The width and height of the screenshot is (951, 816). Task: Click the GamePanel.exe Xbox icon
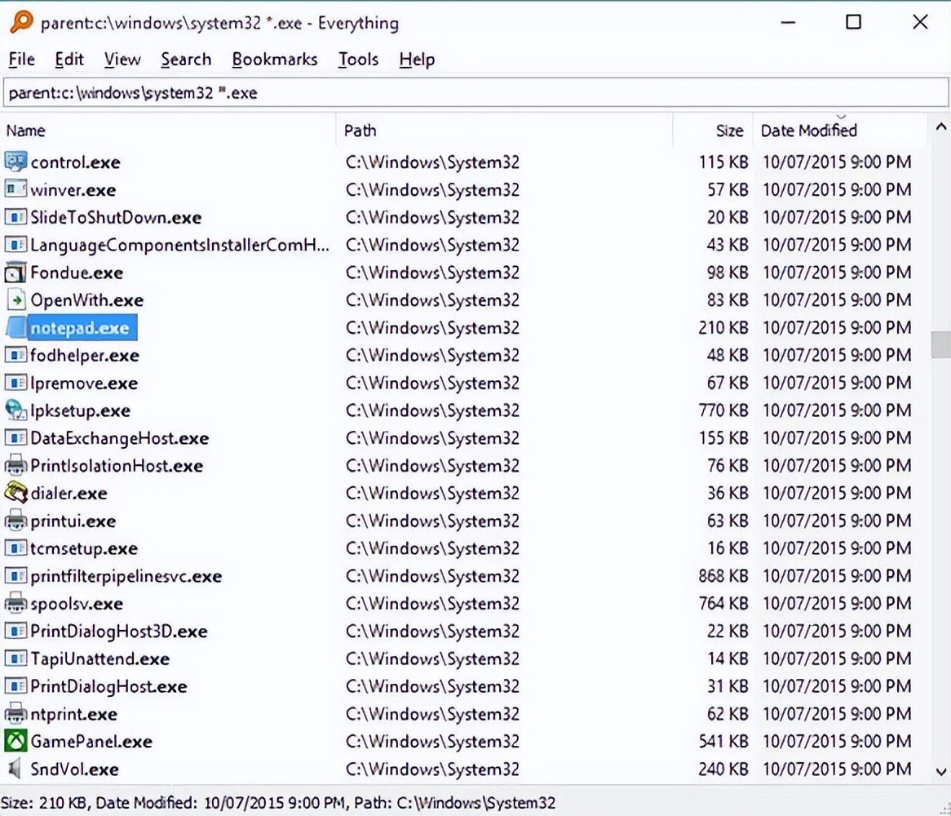15,741
